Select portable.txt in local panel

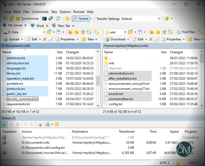pyautogui.click(x=15, y=84)
